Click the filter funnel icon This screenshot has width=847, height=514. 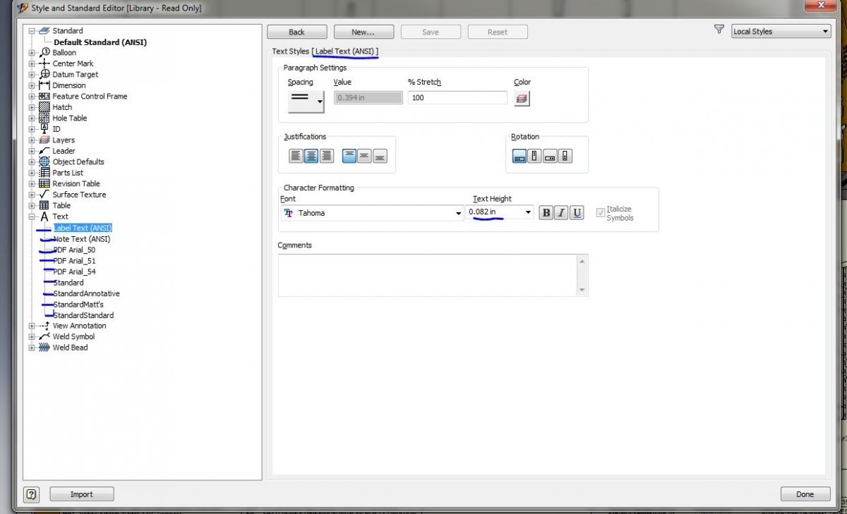click(719, 30)
